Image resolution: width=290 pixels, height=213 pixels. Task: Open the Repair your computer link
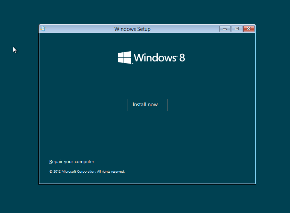72,162
